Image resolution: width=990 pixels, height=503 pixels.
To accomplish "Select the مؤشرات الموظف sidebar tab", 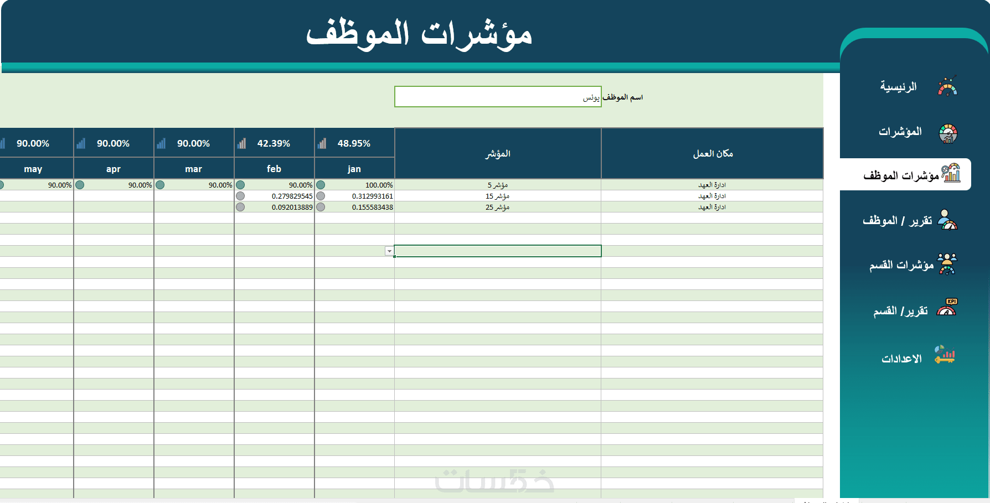I will click(905, 174).
